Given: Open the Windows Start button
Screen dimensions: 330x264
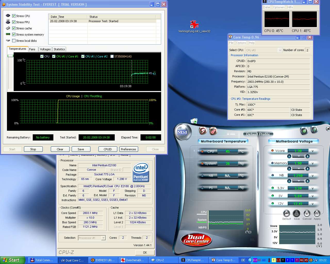Looking at the screenshot, I should [x=13, y=260].
